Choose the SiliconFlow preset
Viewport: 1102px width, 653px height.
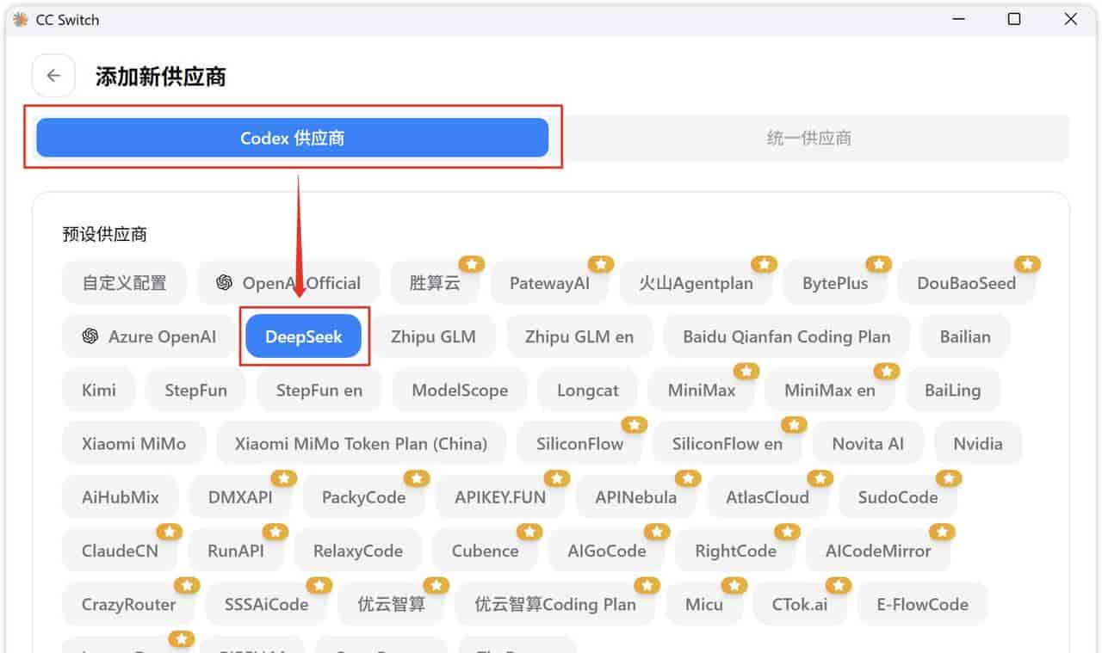coord(579,444)
